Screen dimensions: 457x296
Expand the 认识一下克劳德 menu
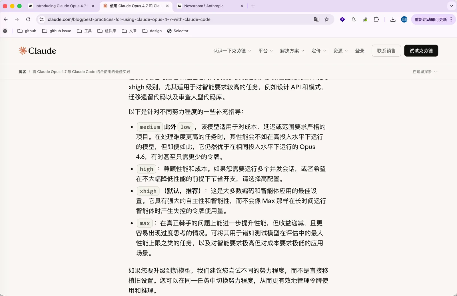232,51
